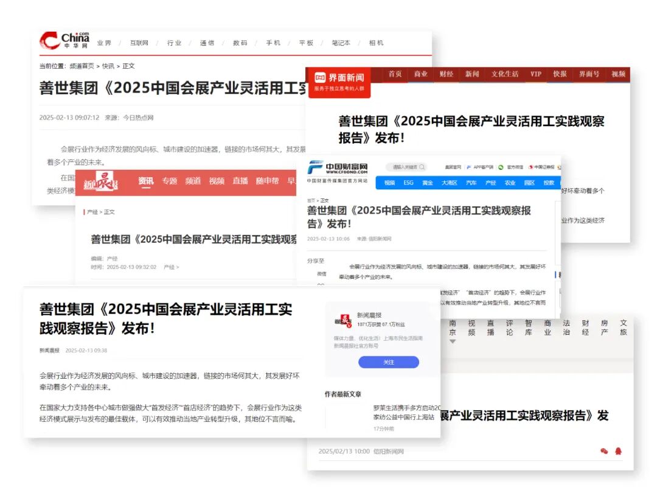Expand the 南京 dropdown arrow
This screenshot has height=490, width=657.
453,341
